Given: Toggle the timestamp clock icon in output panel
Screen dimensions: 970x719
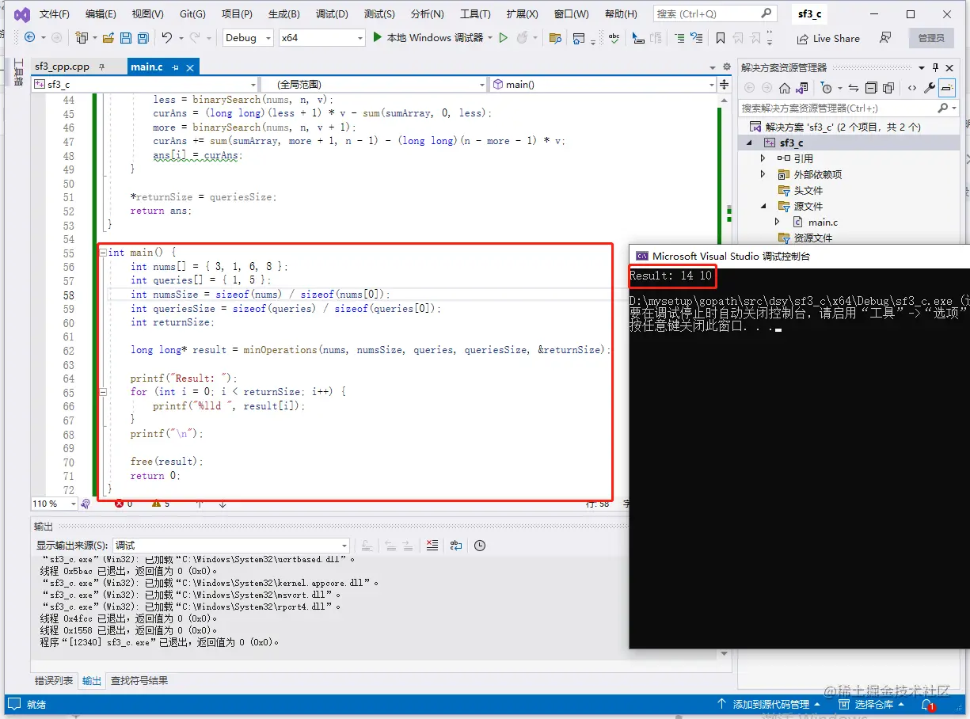Looking at the screenshot, I should (479, 545).
